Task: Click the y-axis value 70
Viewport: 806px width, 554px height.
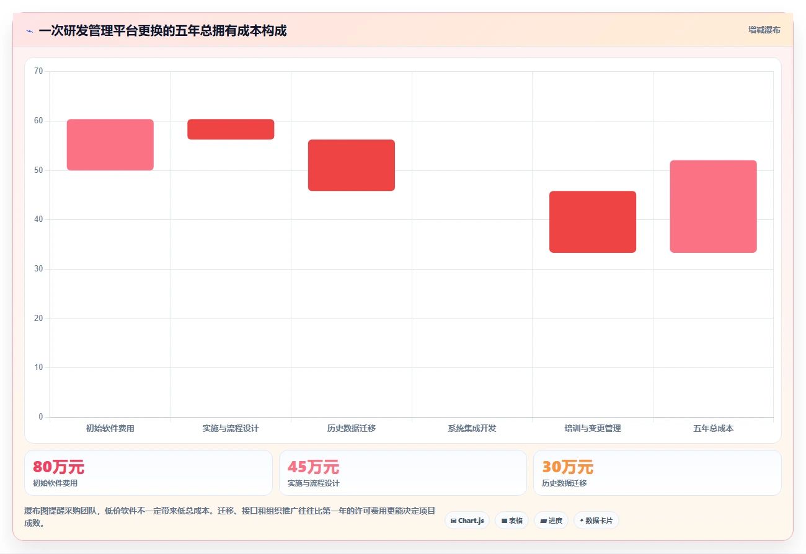Action: pos(38,71)
